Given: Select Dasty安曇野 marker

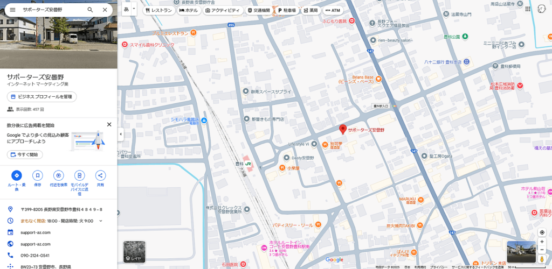Looking at the screenshot, I should [x=287, y=158].
